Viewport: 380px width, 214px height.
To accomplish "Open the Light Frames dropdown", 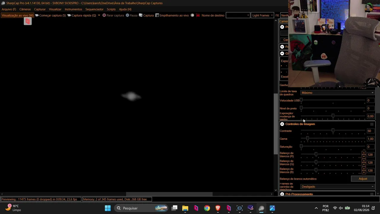I will tap(262, 15).
